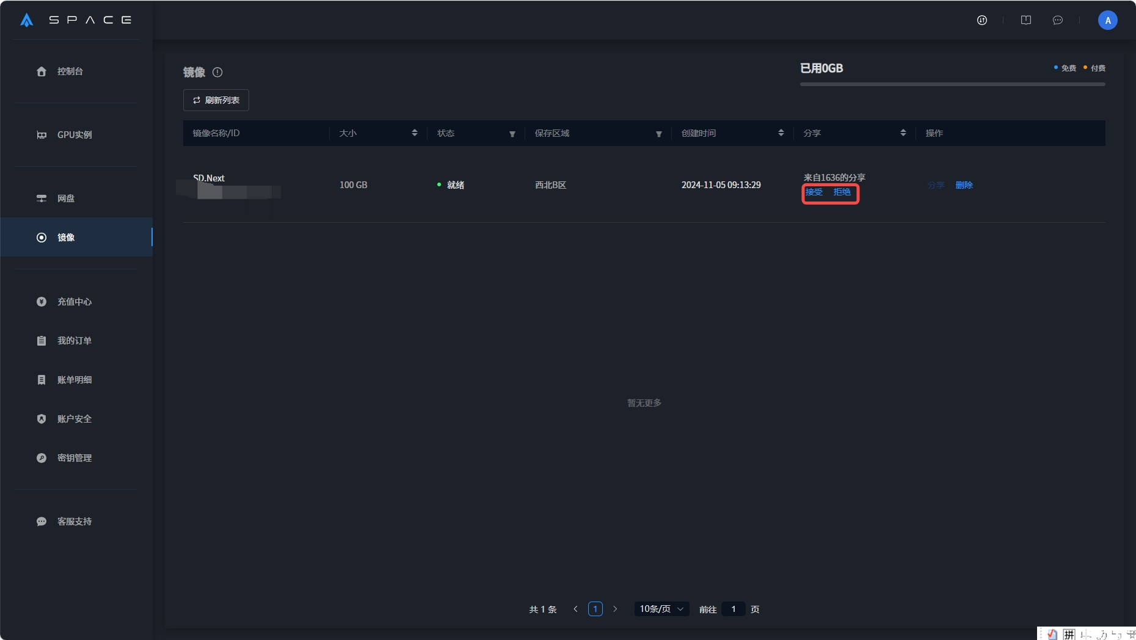The height and width of the screenshot is (640, 1136).
Task: Click the red checkmark document IME icon
Action: pos(1052,635)
